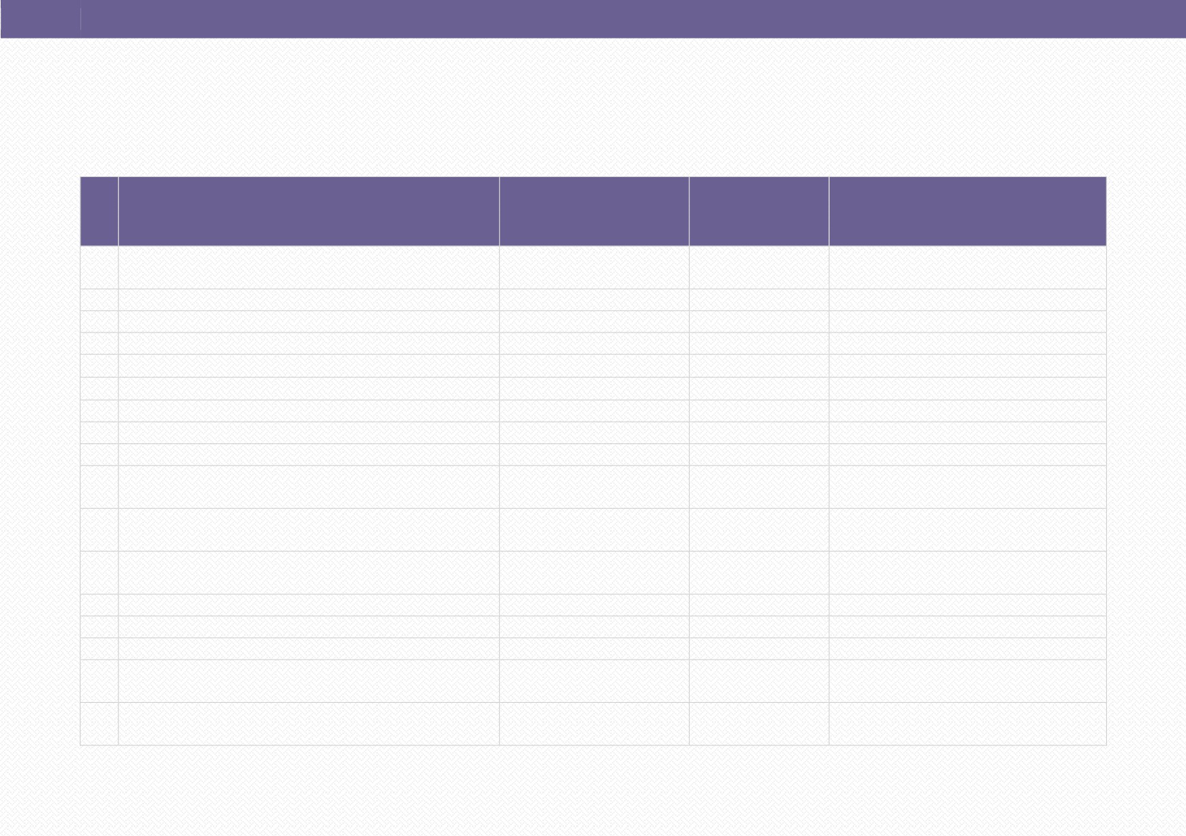Click the last row's fourth-column cell

tap(759, 724)
